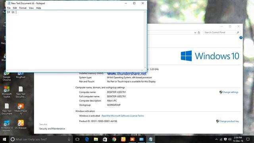
Task: Open the Windows Start button
Action: [4, 139]
